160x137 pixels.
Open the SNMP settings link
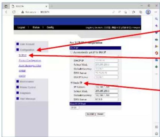(x=22, y=71)
